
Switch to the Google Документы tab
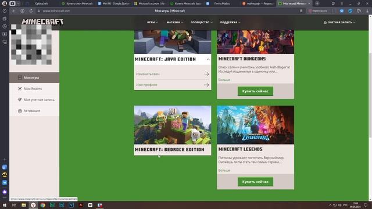(x=114, y=3)
